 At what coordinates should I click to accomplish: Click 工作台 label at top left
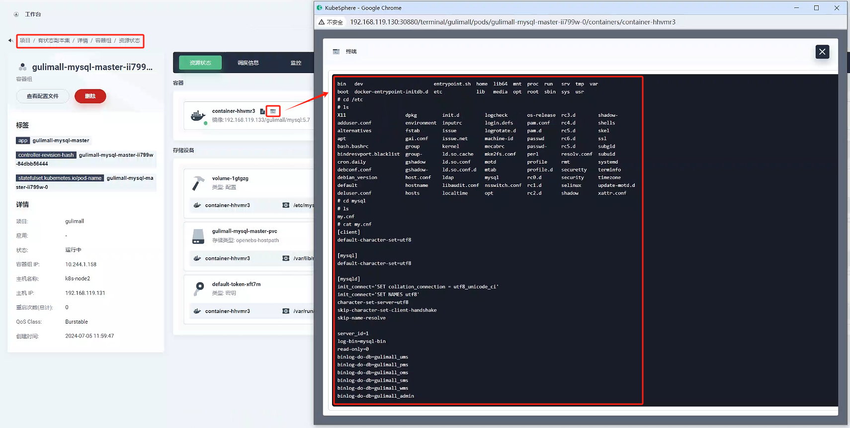click(33, 14)
